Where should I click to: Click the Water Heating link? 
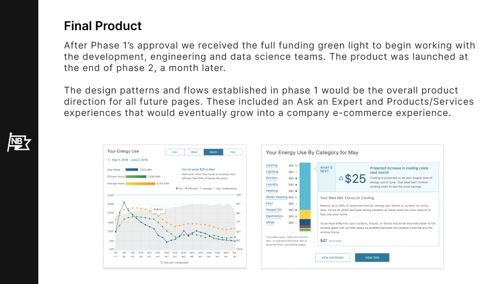coord(277,197)
